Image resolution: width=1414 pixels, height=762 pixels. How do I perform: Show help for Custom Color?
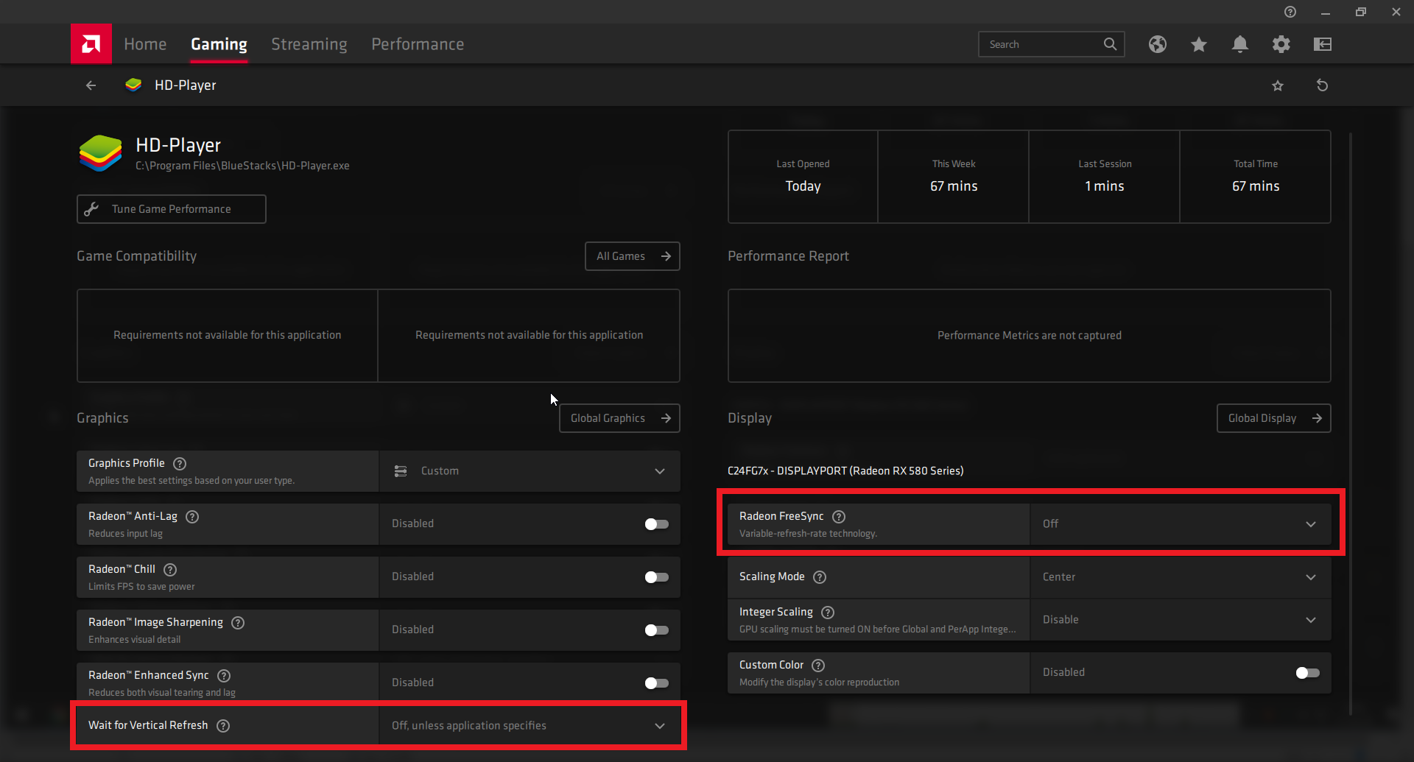click(x=818, y=666)
